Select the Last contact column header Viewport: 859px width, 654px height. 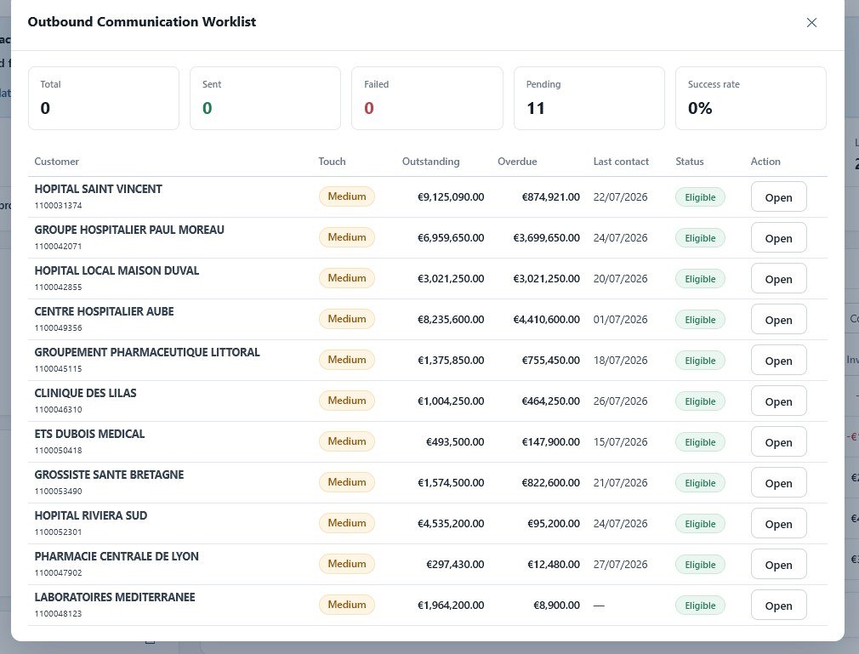(x=621, y=162)
